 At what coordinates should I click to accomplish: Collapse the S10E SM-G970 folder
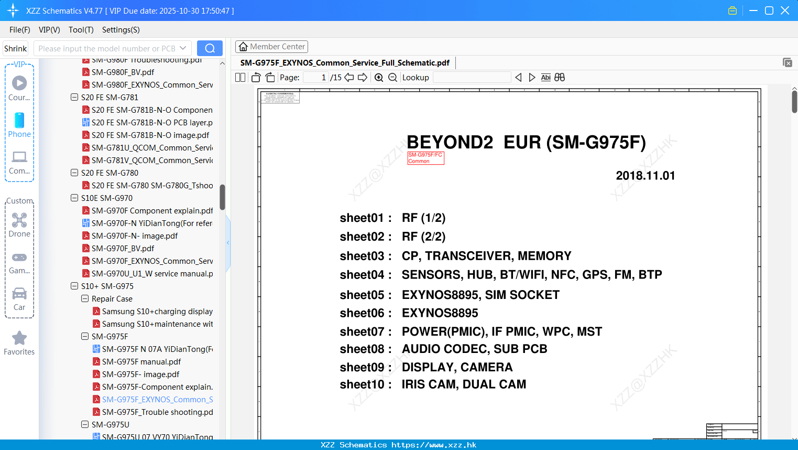click(74, 198)
